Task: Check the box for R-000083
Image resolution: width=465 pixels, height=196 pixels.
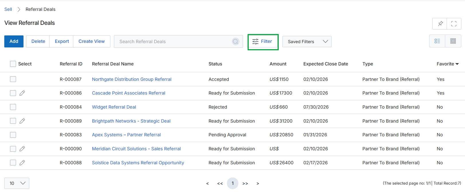Action: [13, 135]
